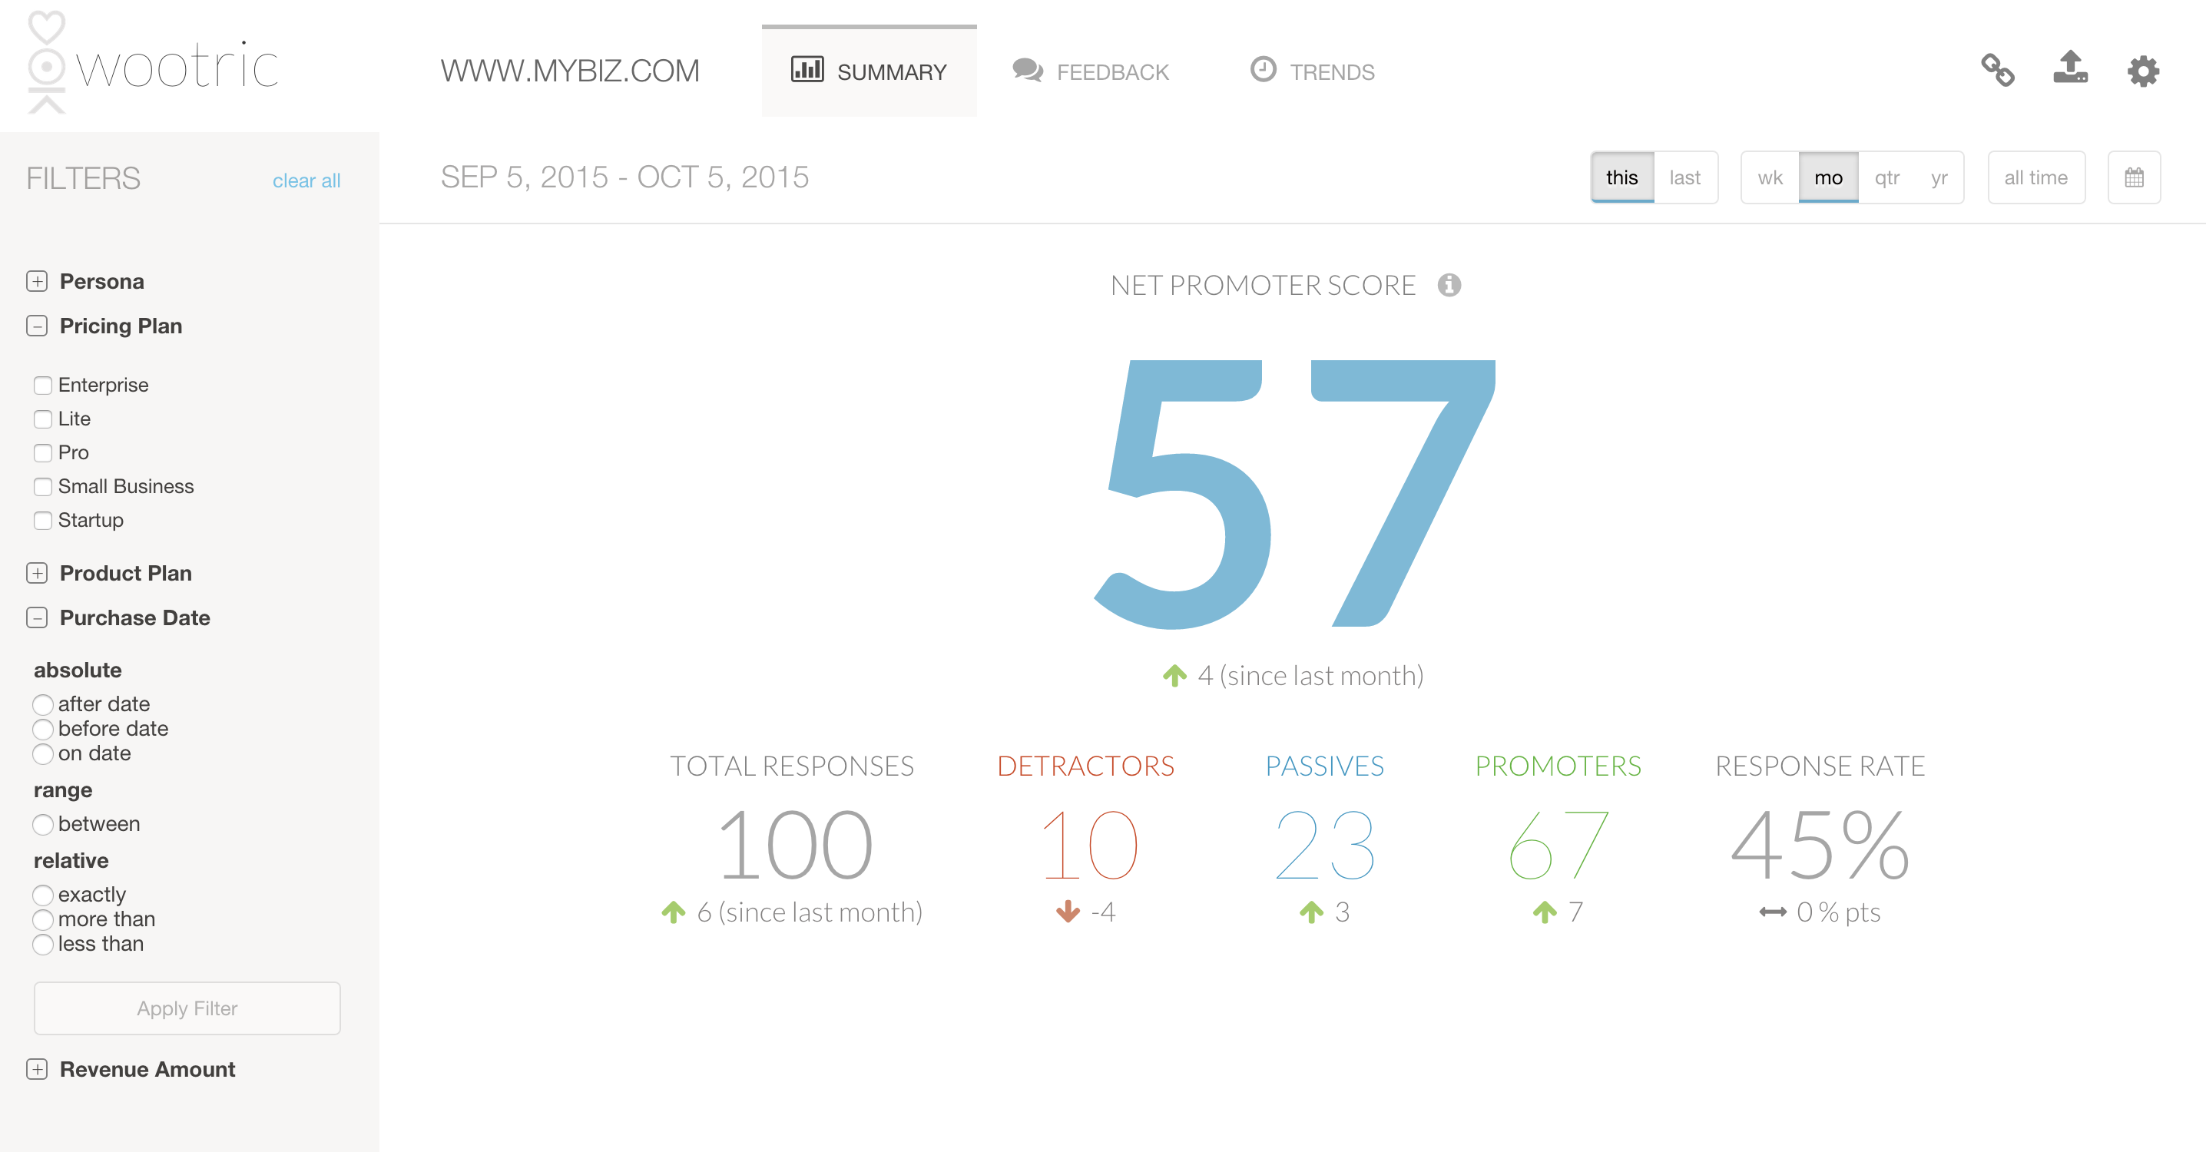
Task: Click the link/share icon in header
Action: coord(1997,70)
